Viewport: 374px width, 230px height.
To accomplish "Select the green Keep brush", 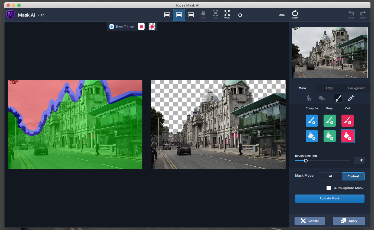I will pyautogui.click(x=330, y=121).
